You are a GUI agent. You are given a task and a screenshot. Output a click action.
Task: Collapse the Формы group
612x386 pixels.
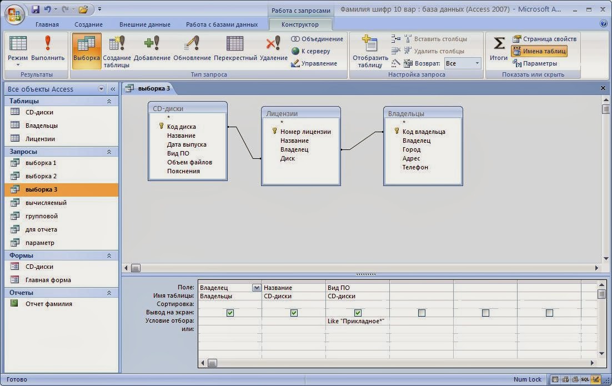(109, 255)
